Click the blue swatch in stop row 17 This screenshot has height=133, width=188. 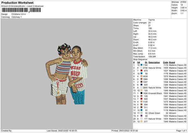click(142, 110)
